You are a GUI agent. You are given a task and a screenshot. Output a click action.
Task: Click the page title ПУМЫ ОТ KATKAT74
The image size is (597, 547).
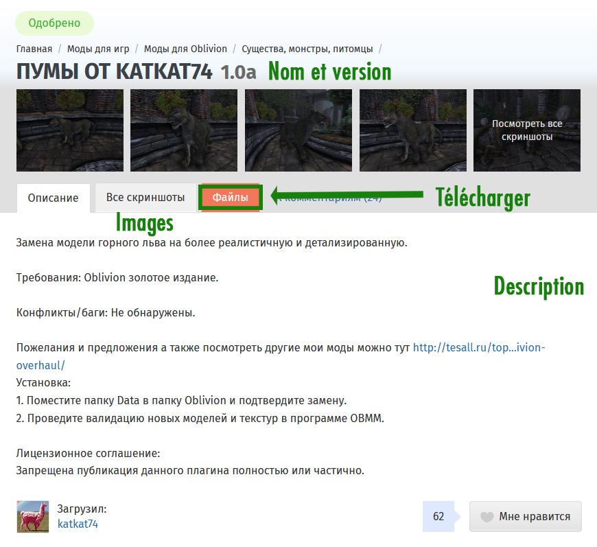(x=114, y=71)
